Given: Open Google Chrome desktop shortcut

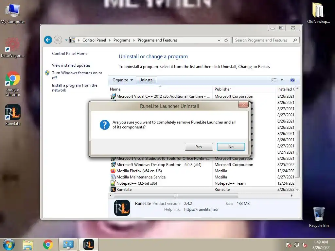Looking at the screenshot, I should [x=13, y=84].
